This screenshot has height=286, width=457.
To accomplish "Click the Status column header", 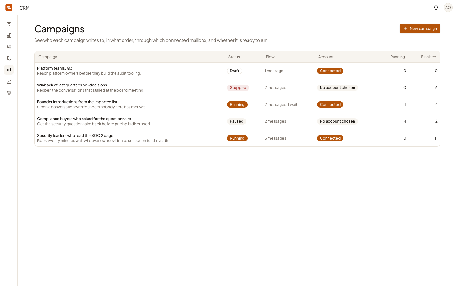I will (234, 57).
